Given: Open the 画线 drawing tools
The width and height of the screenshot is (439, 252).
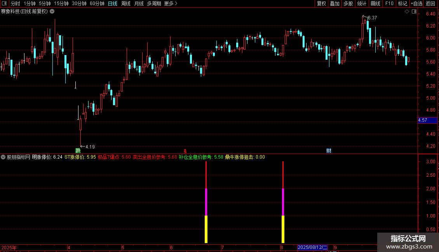Looking at the screenshot, I should click(x=375, y=3).
